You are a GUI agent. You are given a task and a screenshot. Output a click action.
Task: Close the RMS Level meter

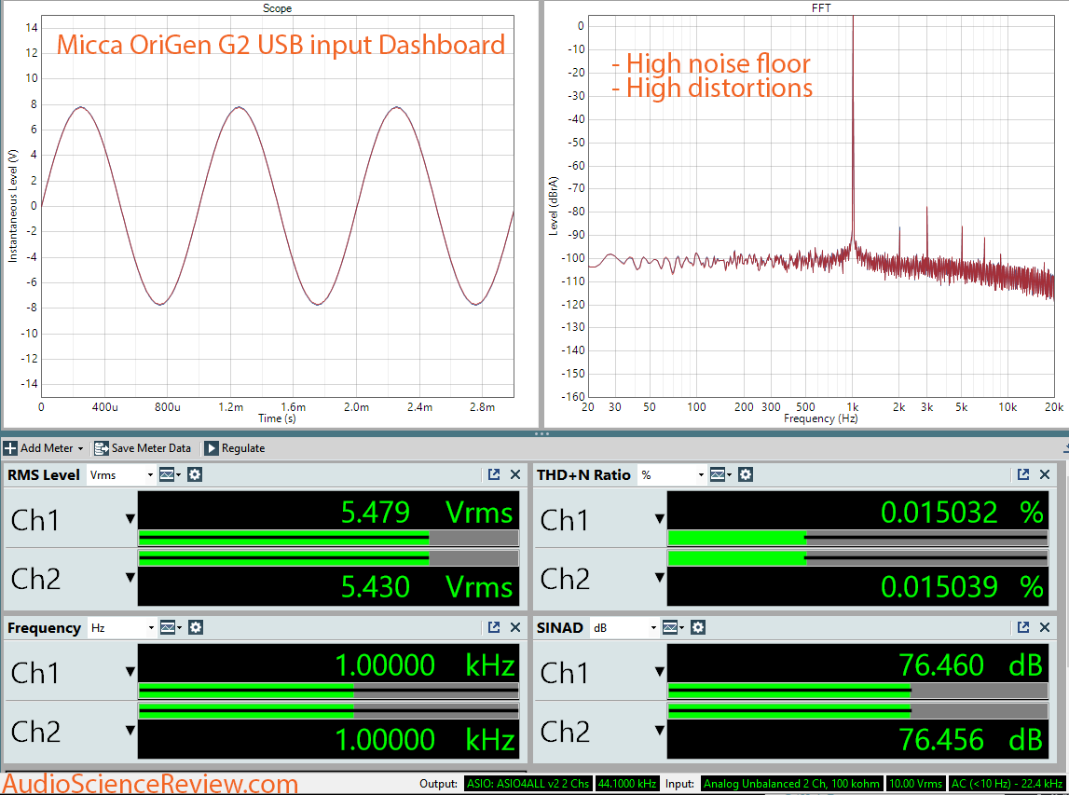(x=515, y=474)
